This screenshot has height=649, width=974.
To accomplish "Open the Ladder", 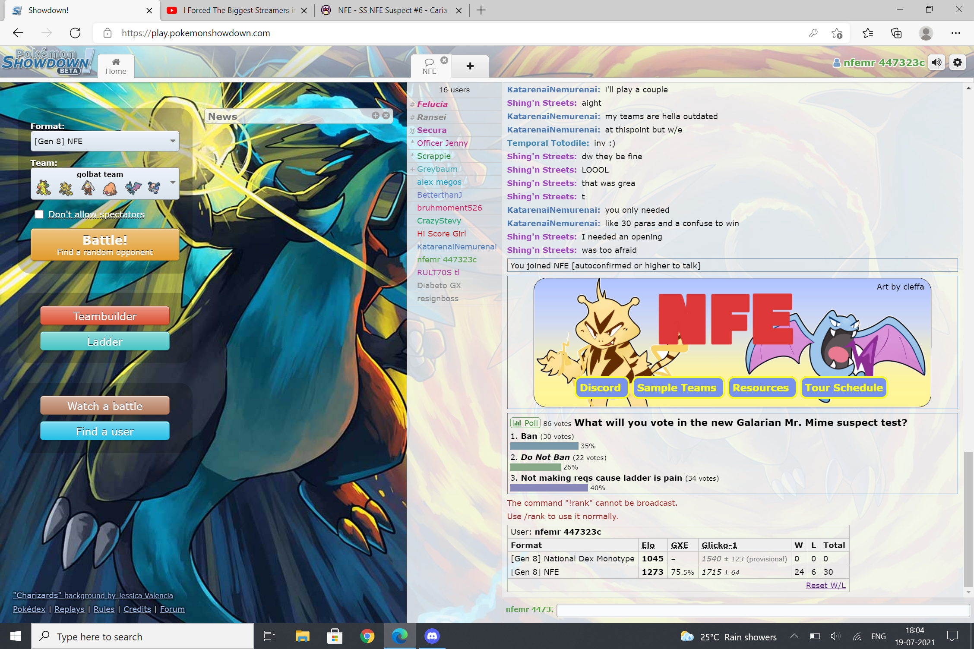I will 105,342.
